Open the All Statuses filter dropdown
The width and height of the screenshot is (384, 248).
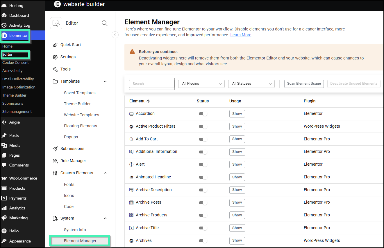point(251,84)
